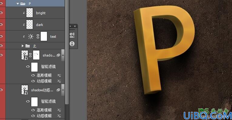Image resolution: width=232 pixels, height=120 pixels.
Task: Select the shadow动感... layer name
Action: click(x=42, y=90)
